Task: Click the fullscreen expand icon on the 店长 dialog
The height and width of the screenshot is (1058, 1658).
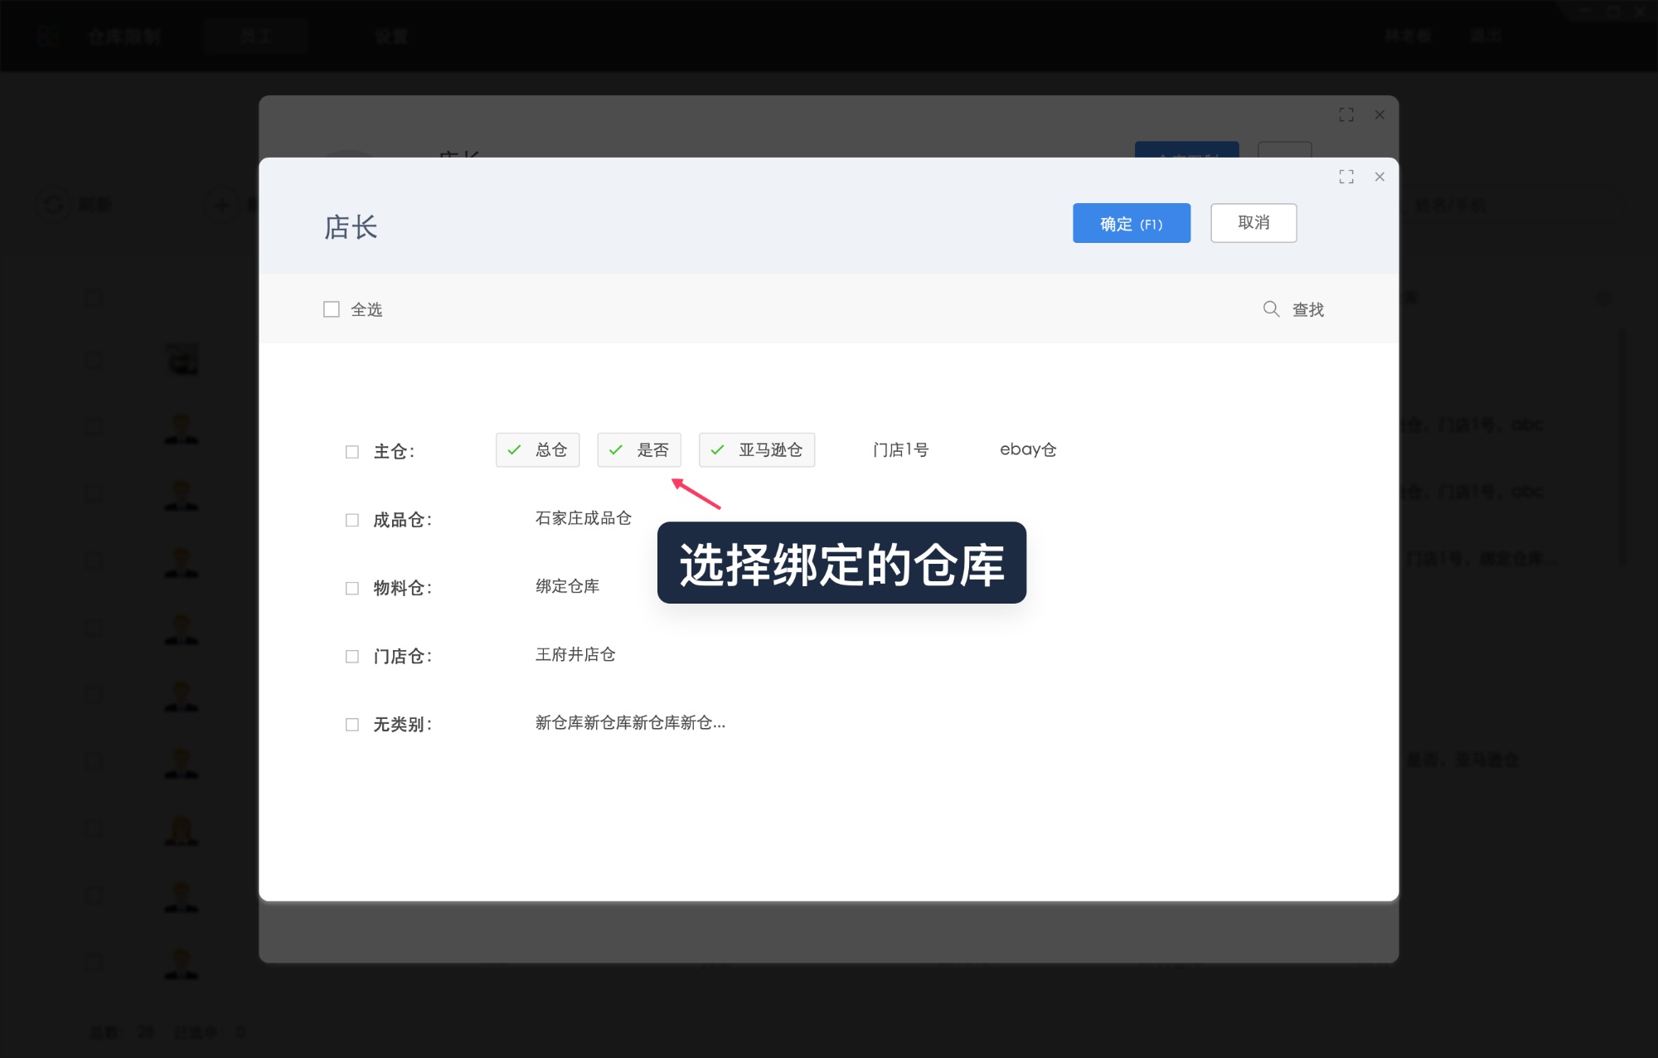Action: pyautogui.click(x=1347, y=177)
